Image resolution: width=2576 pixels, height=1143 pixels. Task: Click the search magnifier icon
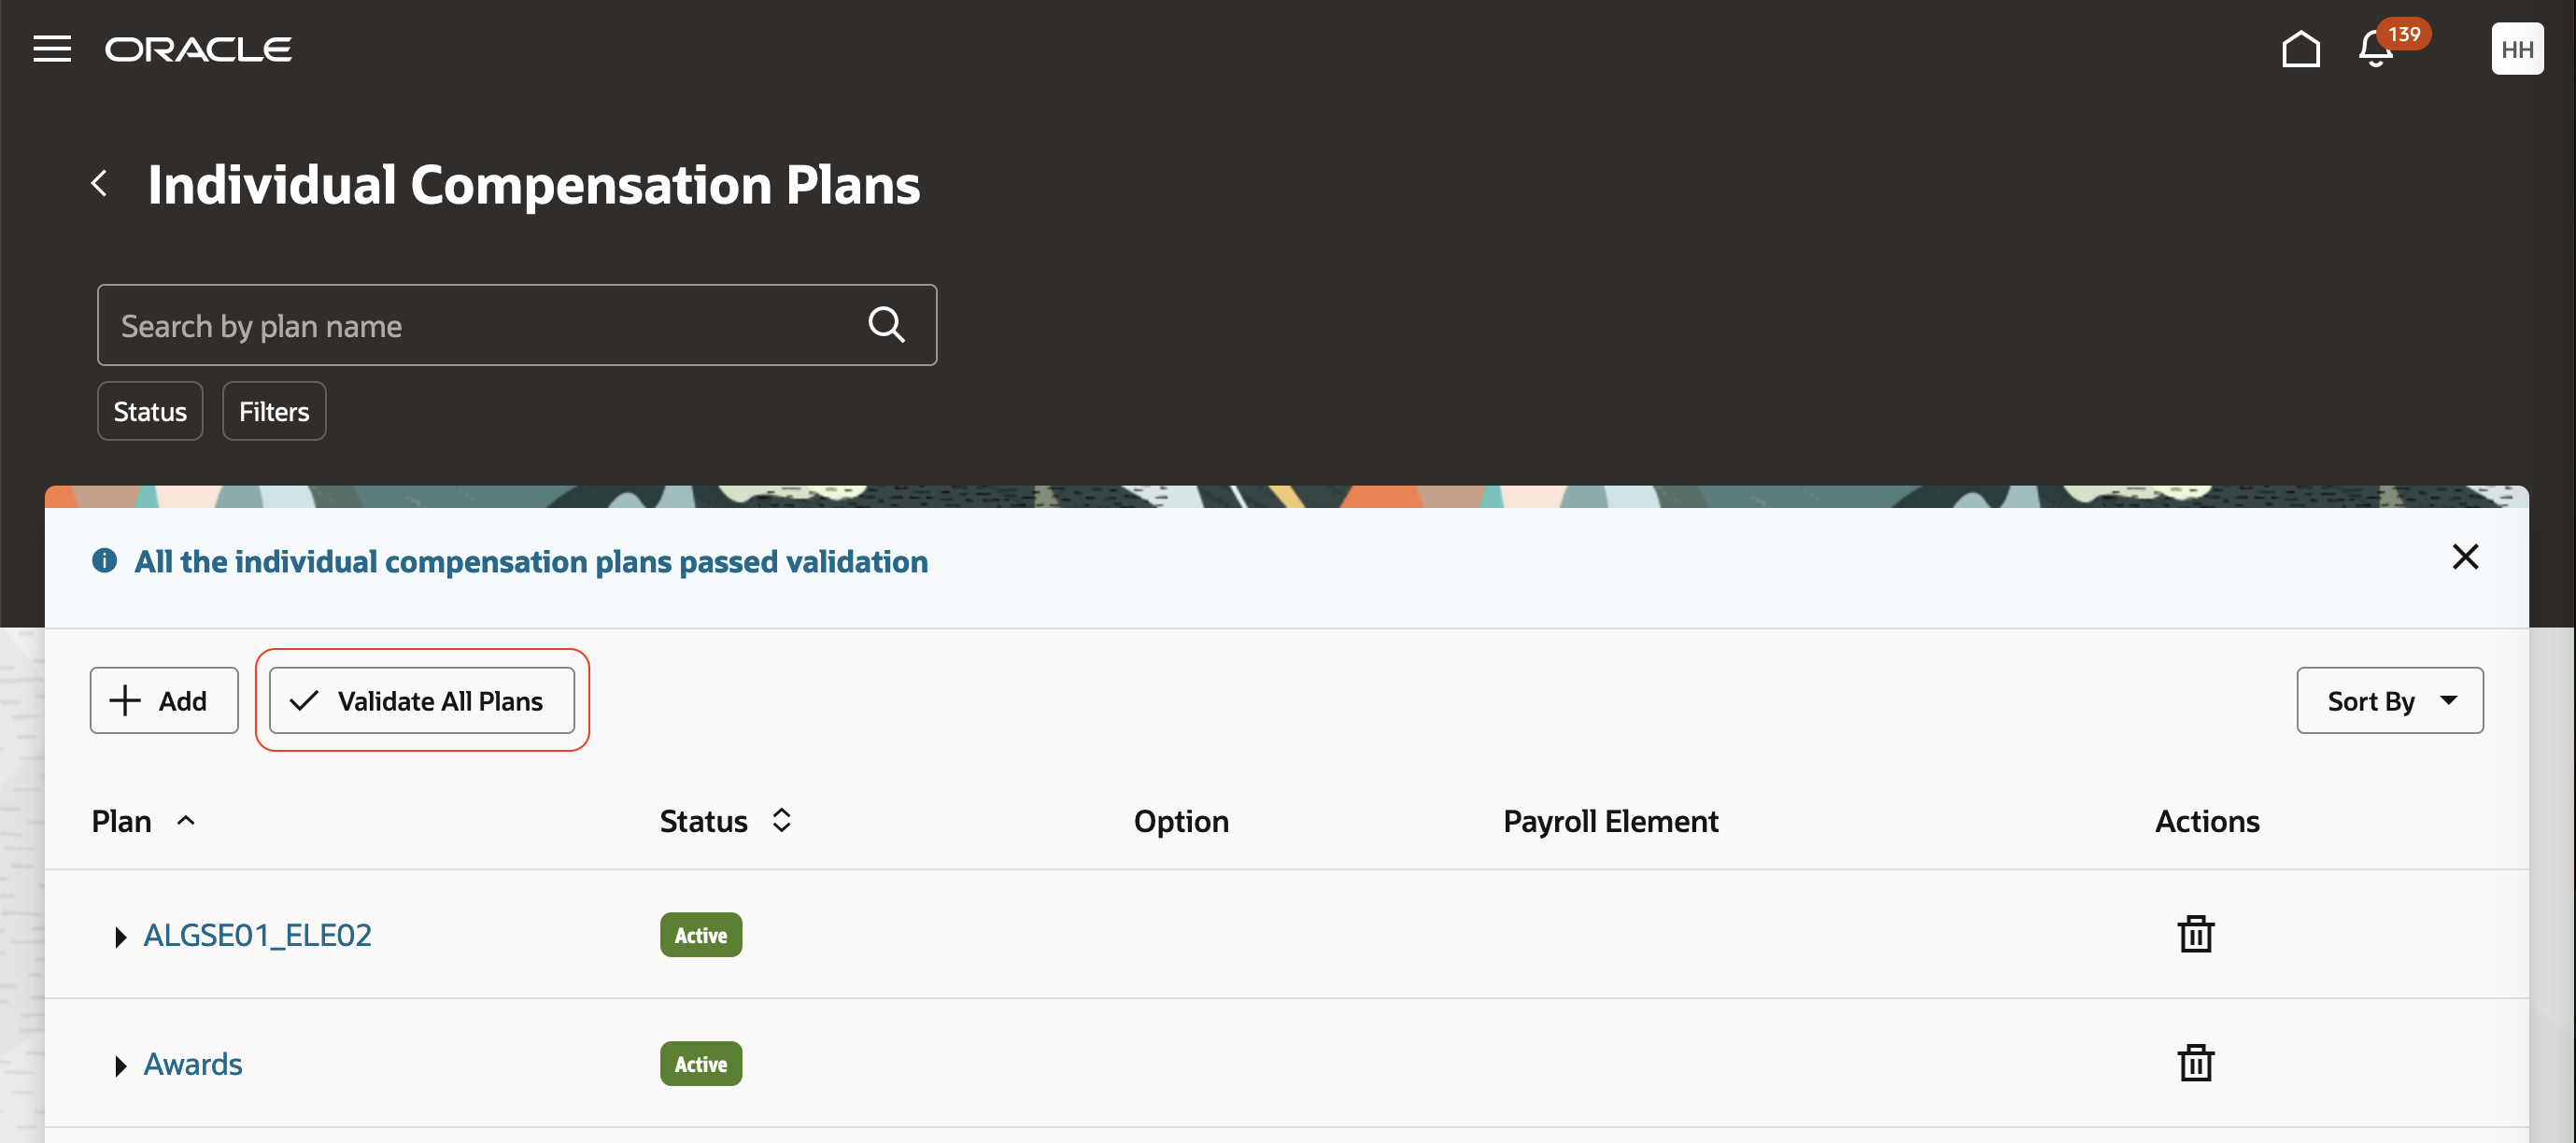click(x=886, y=325)
